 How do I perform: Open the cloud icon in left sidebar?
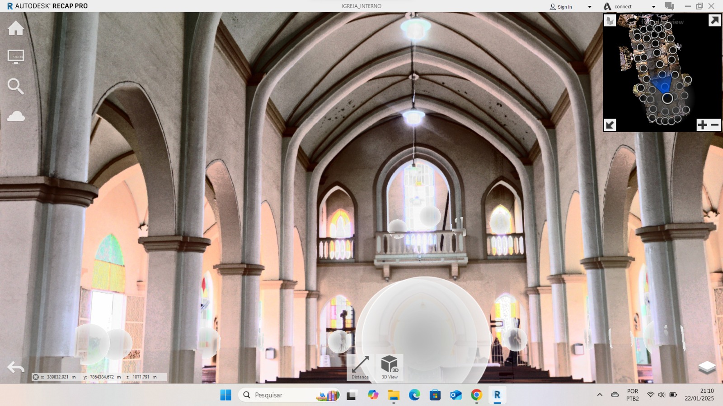click(x=16, y=116)
